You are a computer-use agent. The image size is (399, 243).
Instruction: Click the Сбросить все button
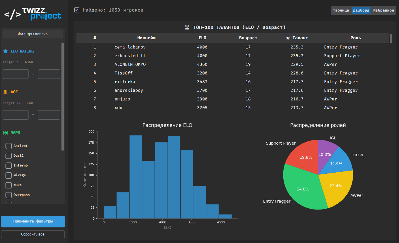pos(33,234)
